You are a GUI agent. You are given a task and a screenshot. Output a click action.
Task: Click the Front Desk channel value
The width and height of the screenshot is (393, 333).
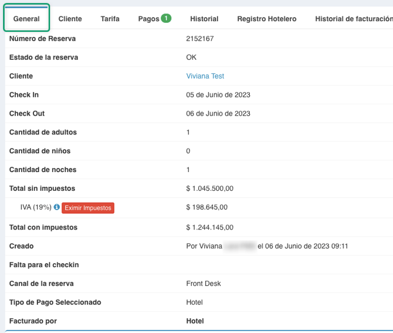click(204, 284)
